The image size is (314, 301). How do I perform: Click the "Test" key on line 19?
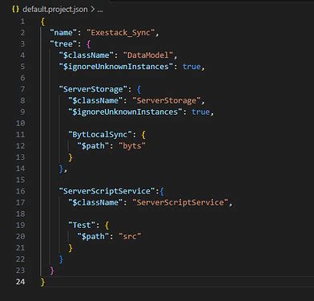[x=82, y=225]
